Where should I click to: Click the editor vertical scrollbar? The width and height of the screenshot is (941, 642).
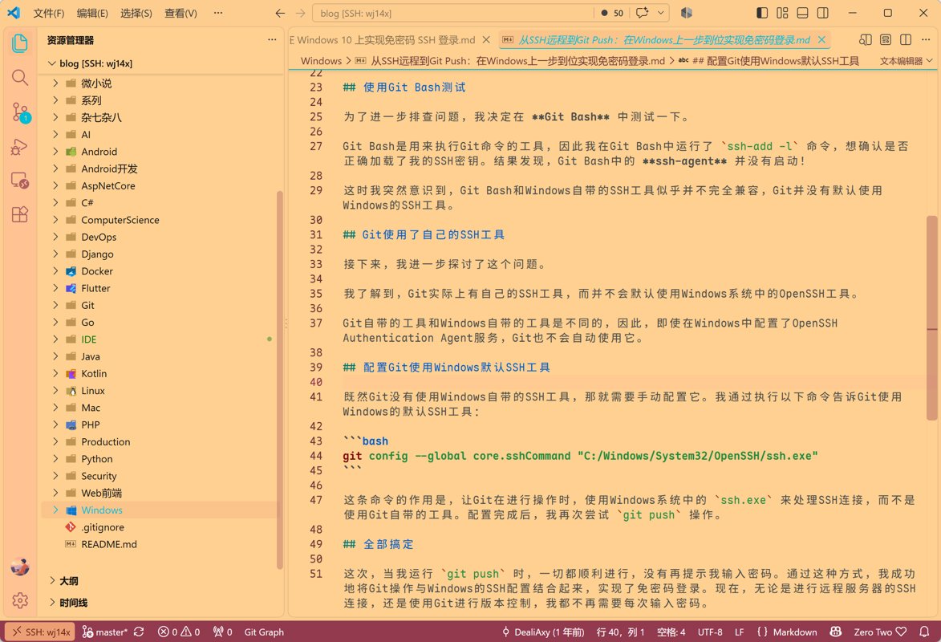(931, 319)
